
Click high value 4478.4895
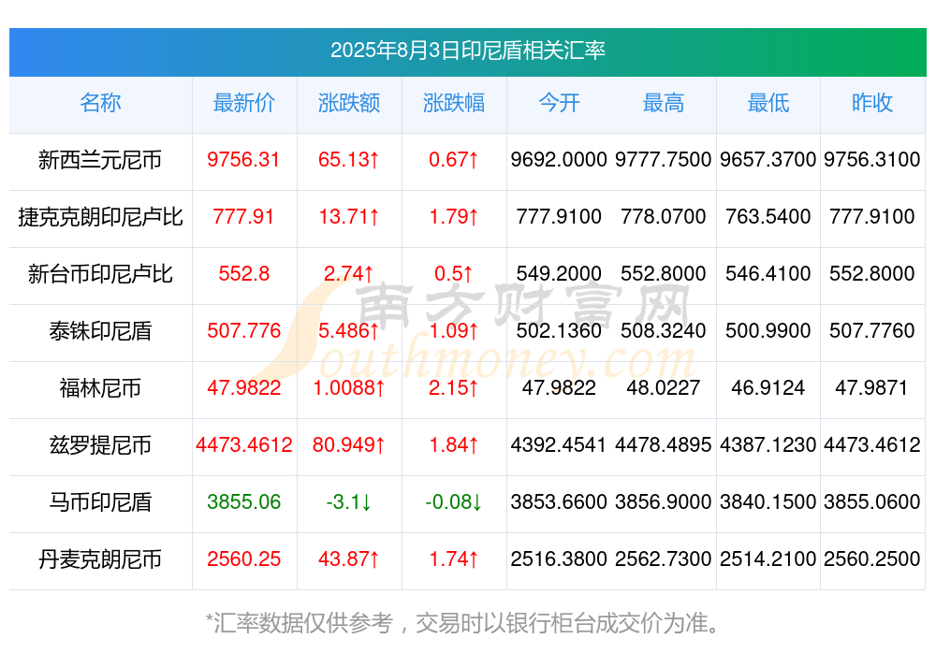tap(664, 444)
